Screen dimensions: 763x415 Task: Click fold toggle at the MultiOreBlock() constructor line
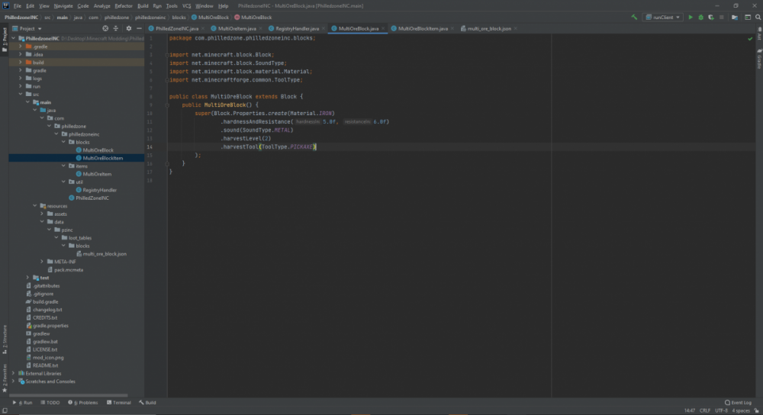167,105
